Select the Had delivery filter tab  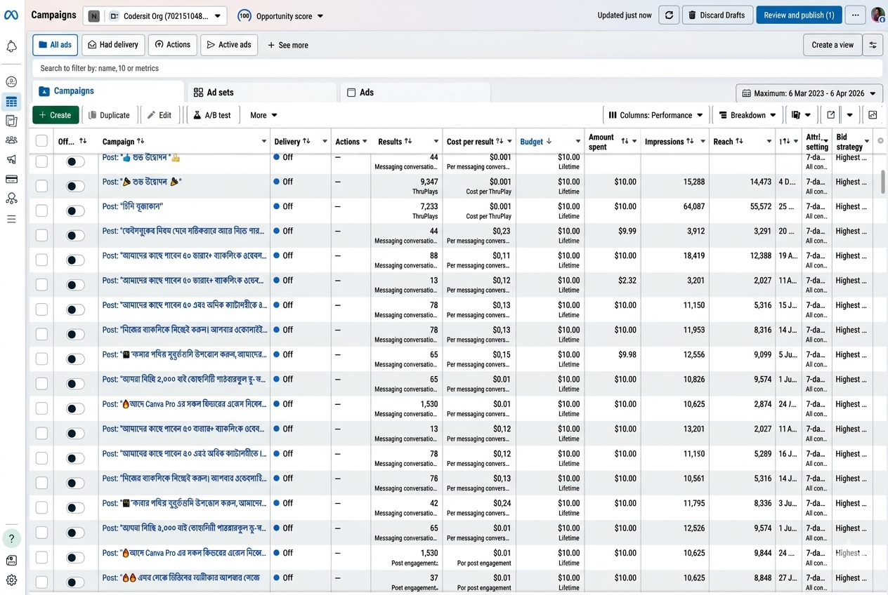(113, 45)
